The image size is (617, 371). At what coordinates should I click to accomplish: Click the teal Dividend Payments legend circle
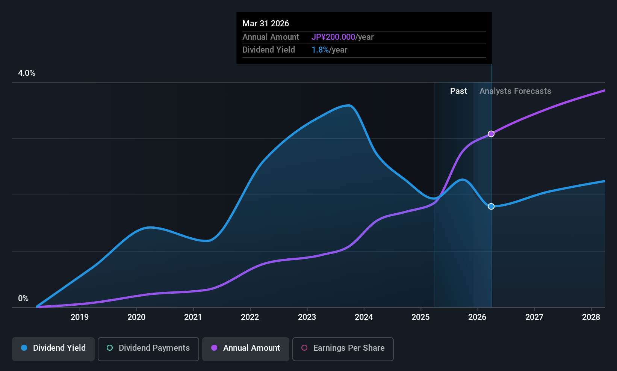110,348
